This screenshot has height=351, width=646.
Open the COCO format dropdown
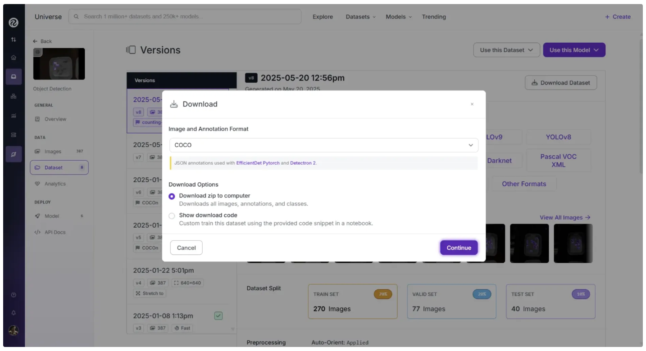point(324,145)
